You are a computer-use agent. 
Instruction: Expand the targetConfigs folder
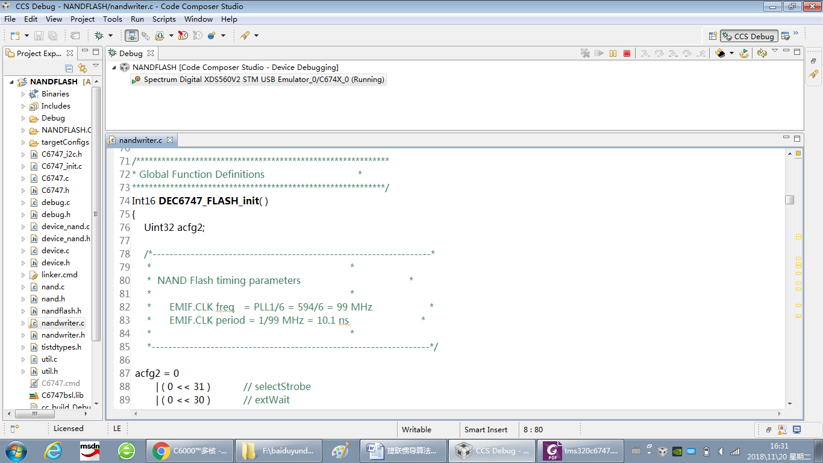[23, 142]
